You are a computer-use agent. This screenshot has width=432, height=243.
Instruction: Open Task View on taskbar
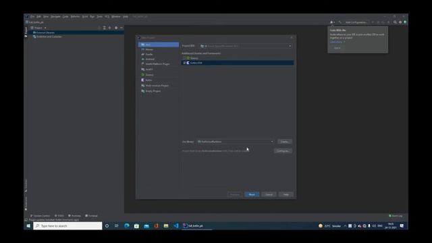point(117,226)
